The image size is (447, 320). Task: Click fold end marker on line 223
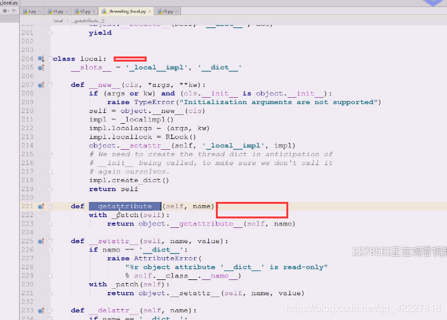tap(50, 223)
